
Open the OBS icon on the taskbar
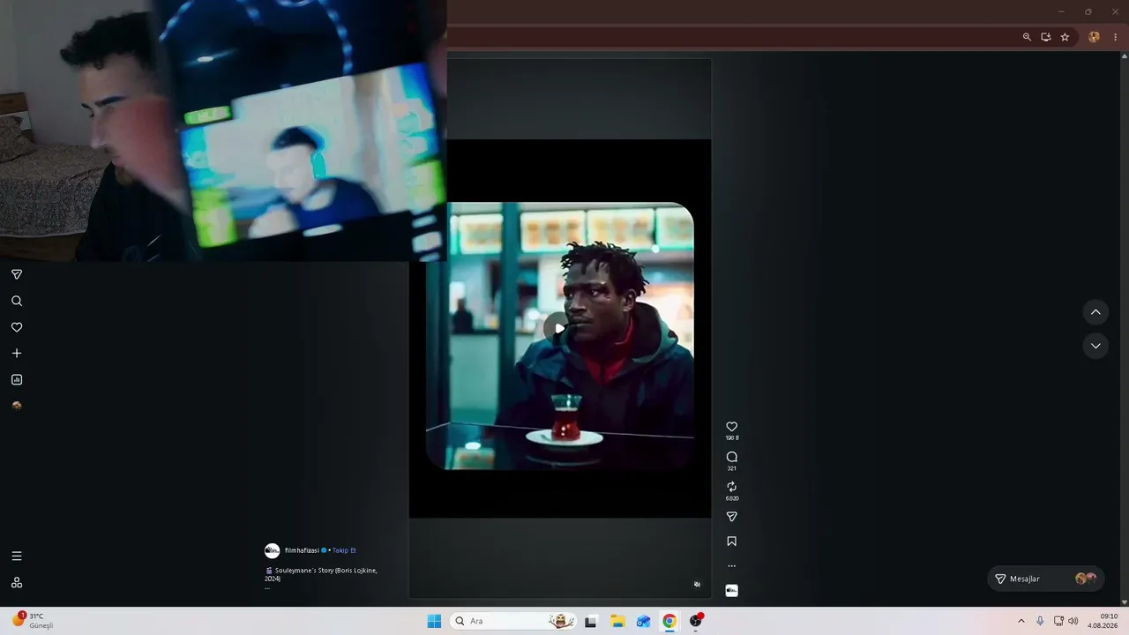tap(696, 621)
